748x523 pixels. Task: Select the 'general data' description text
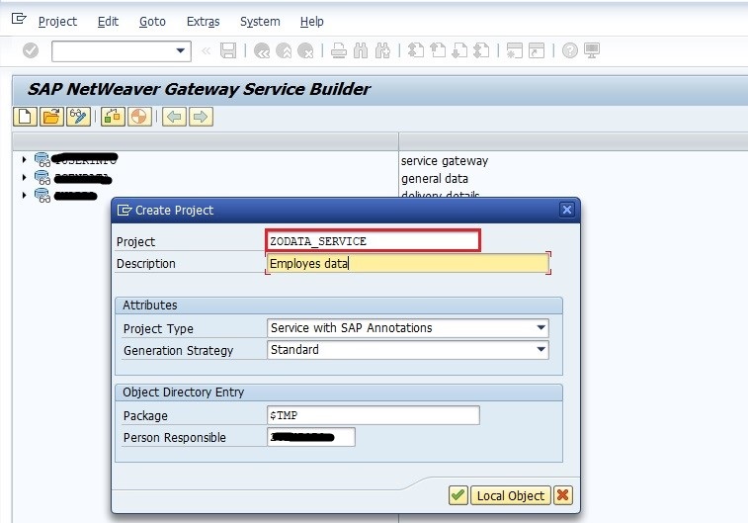point(435,179)
